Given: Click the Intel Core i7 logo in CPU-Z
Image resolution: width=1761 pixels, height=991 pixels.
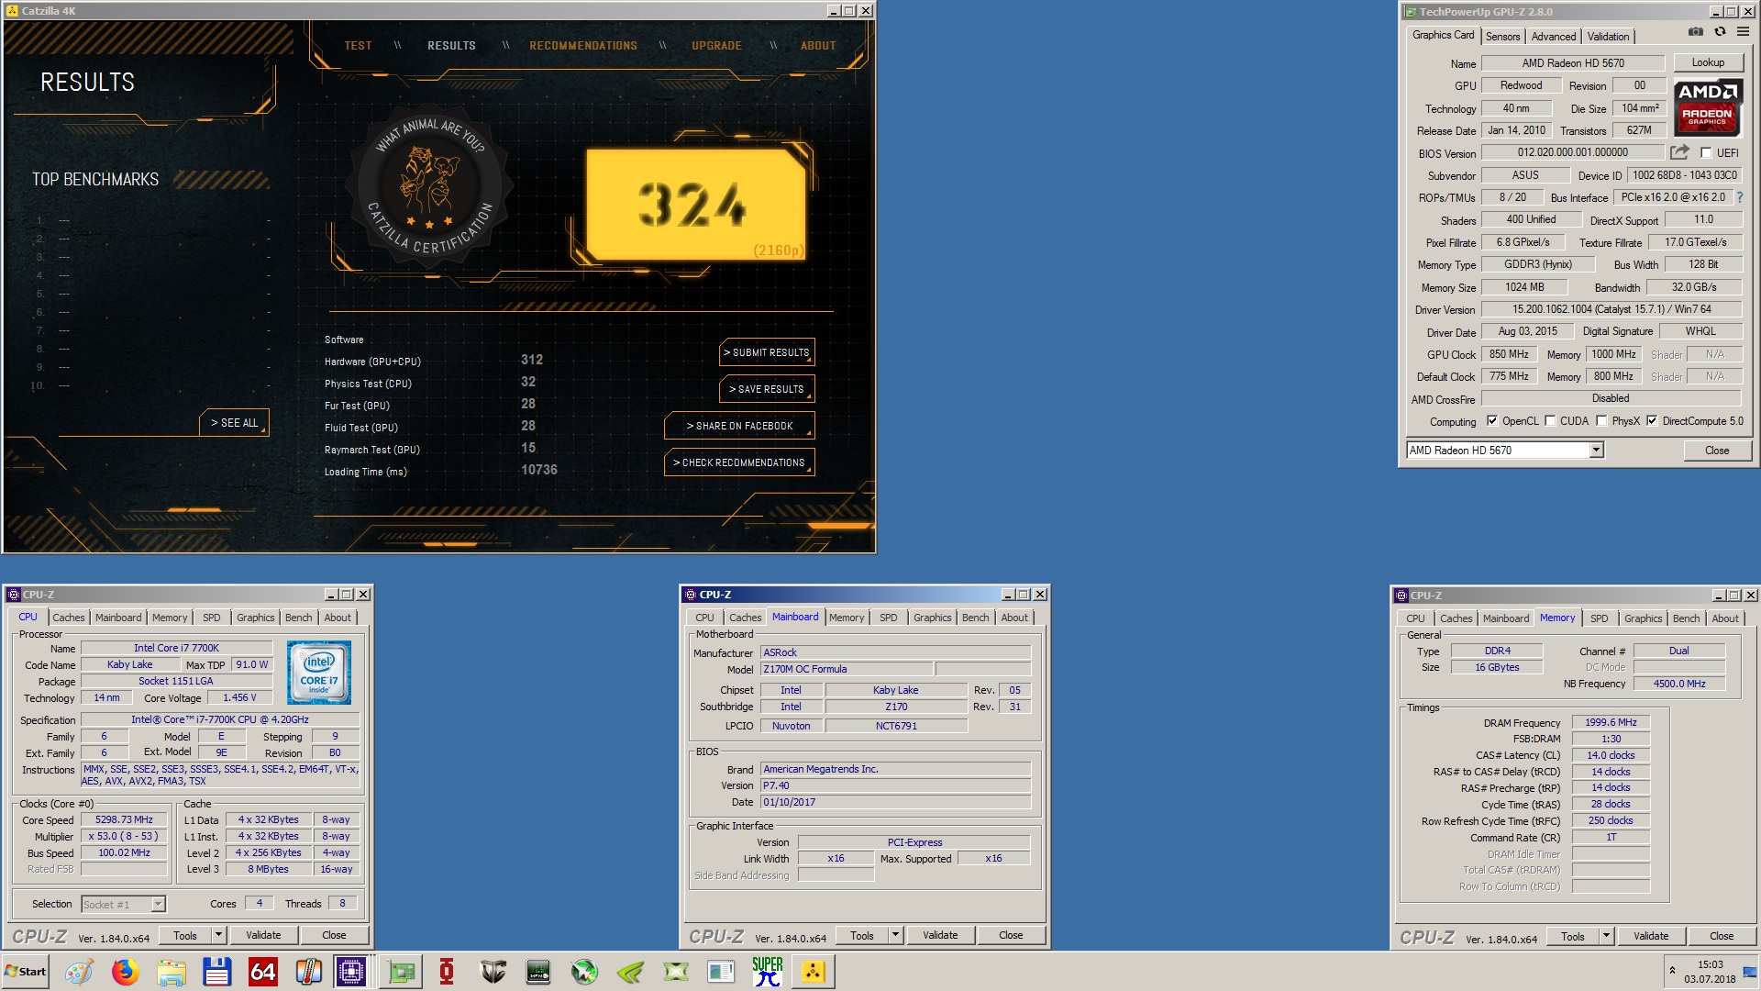Looking at the screenshot, I should click(319, 674).
